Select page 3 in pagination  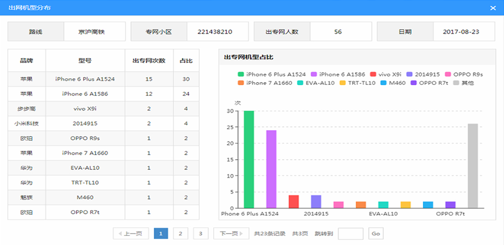(x=201, y=233)
